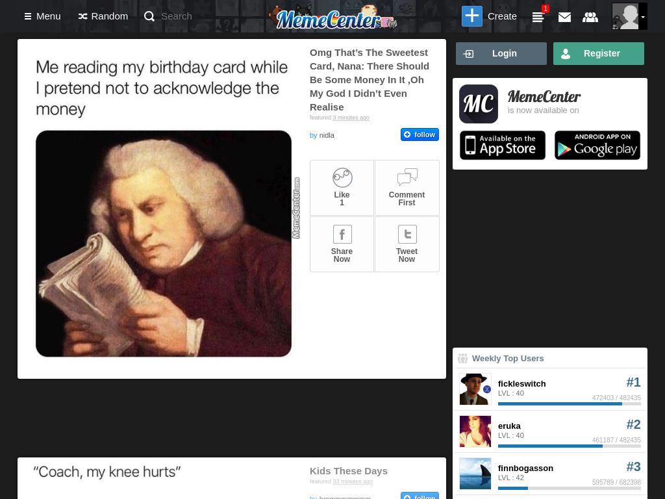Open the App Store download badge

503,145
